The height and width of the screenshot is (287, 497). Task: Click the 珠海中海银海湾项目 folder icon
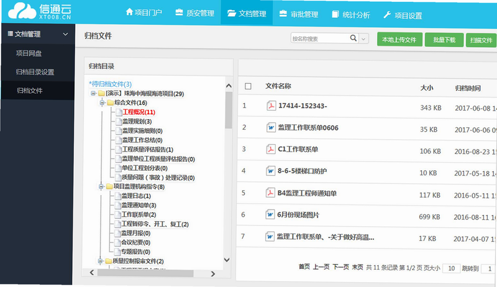pyautogui.click(x=101, y=93)
